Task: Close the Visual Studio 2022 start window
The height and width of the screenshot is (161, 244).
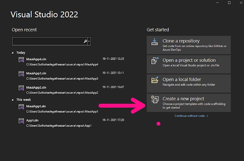Action: (241, 3)
